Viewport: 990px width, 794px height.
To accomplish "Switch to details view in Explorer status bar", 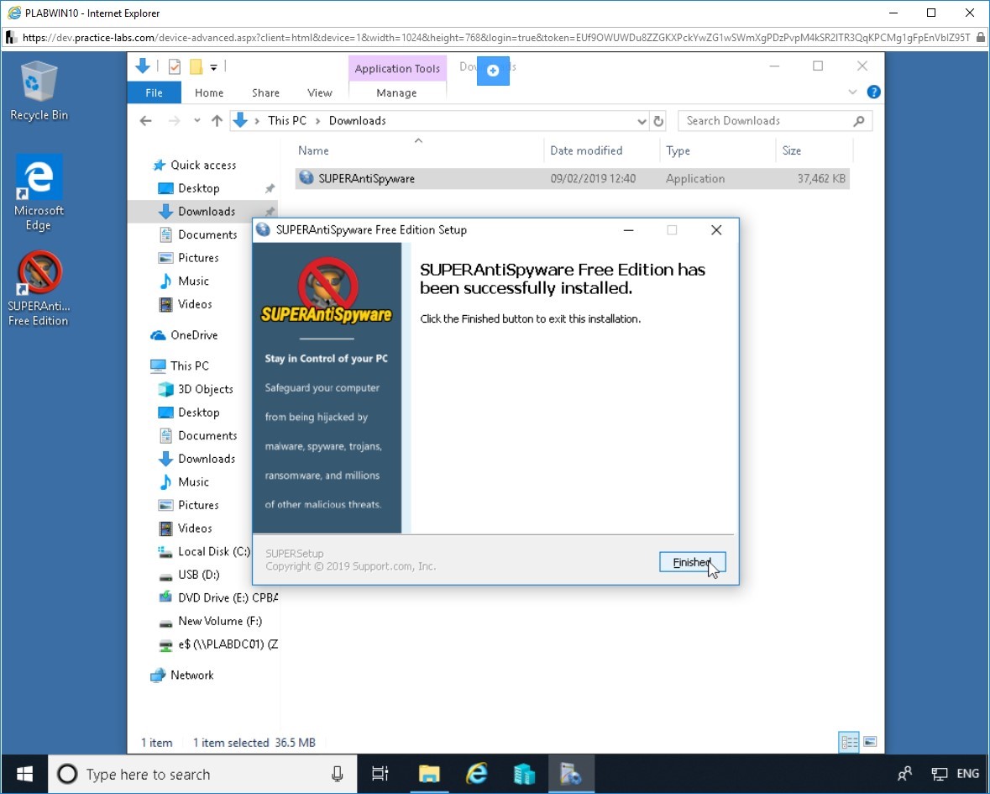I will [x=849, y=742].
